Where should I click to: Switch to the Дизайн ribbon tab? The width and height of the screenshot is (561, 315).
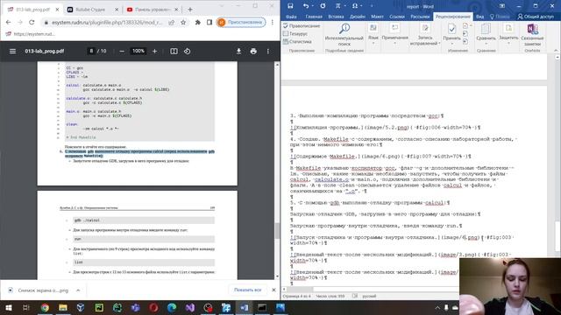[x=358, y=17]
